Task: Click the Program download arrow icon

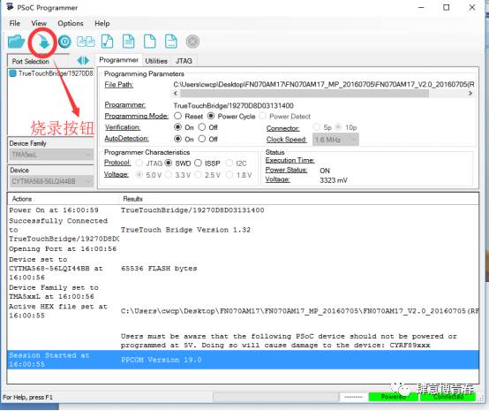Action: click(x=43, y=42)
